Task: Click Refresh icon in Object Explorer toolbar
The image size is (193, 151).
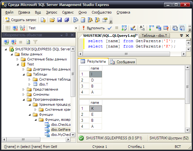Action: click(28, 42)
